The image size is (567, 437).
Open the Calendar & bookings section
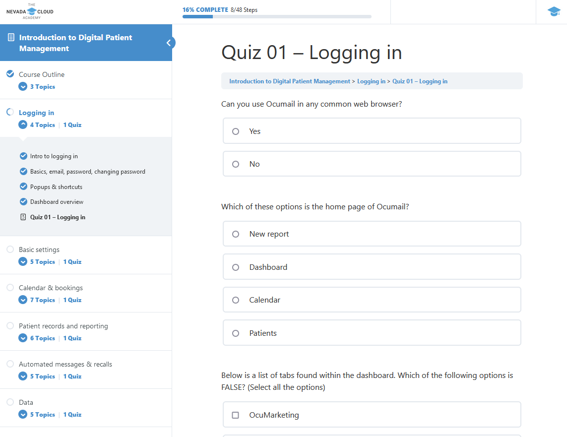(x=51, y=288)
